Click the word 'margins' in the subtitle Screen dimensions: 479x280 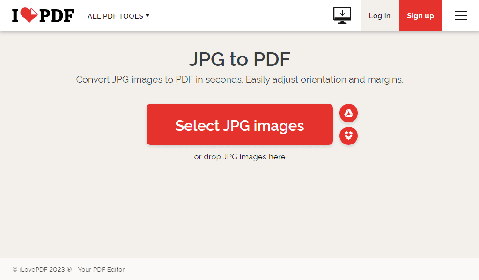point(384,80)
